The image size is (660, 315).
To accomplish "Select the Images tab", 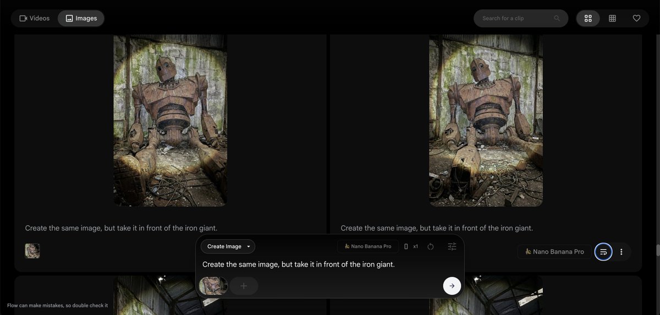I will (x=81, y=18).
